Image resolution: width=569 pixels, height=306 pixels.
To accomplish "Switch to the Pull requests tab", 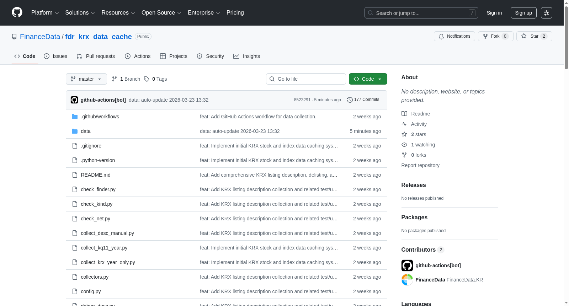I will click(x=96, y=56).
